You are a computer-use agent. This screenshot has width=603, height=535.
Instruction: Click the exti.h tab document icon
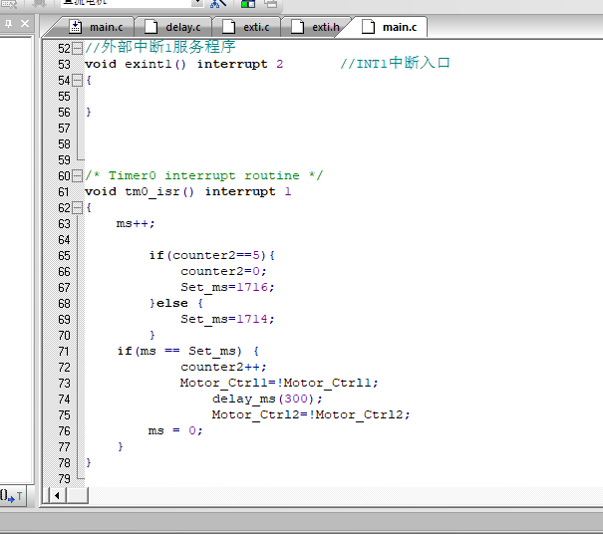click(x=297, y=27)
